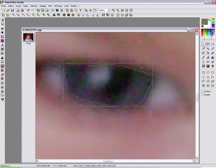Image resolution: width=216 pixels, height=168 pixels.
Task: Open the zoom percentage dropdown arrow
Action: click(x=109, y=10)
